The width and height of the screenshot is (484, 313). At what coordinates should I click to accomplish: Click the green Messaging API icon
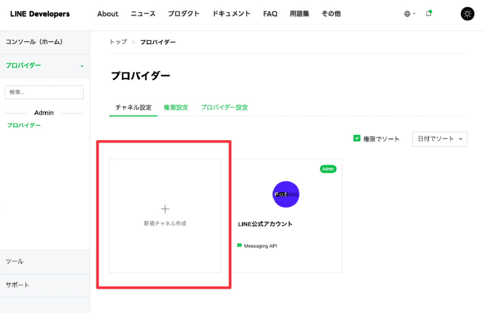(240, 245)
